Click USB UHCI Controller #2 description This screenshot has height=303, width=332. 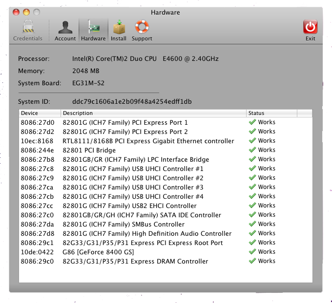point(133,178)
